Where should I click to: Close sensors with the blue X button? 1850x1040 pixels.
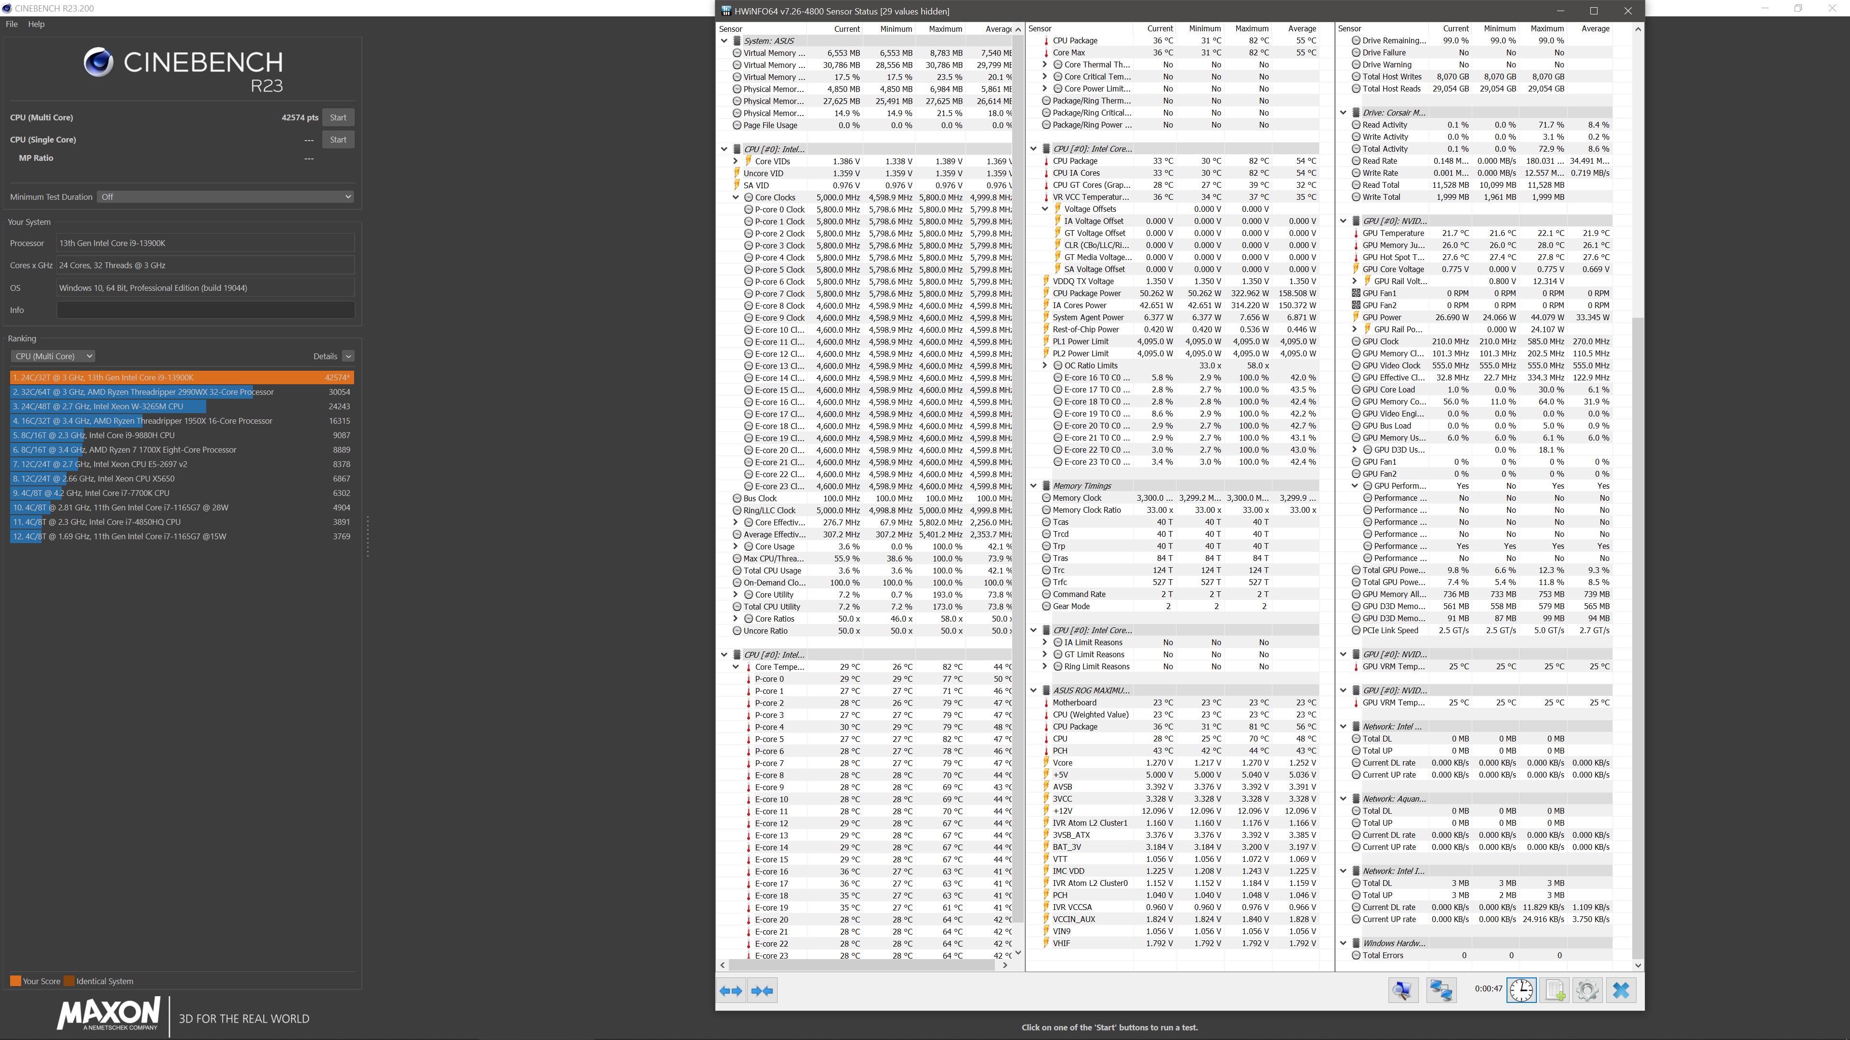coord(1621,990)
